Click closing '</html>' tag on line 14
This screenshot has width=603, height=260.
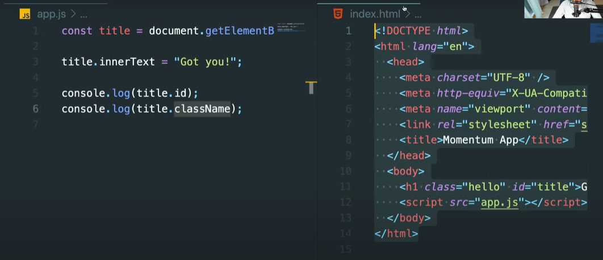[x=396, y=234]
